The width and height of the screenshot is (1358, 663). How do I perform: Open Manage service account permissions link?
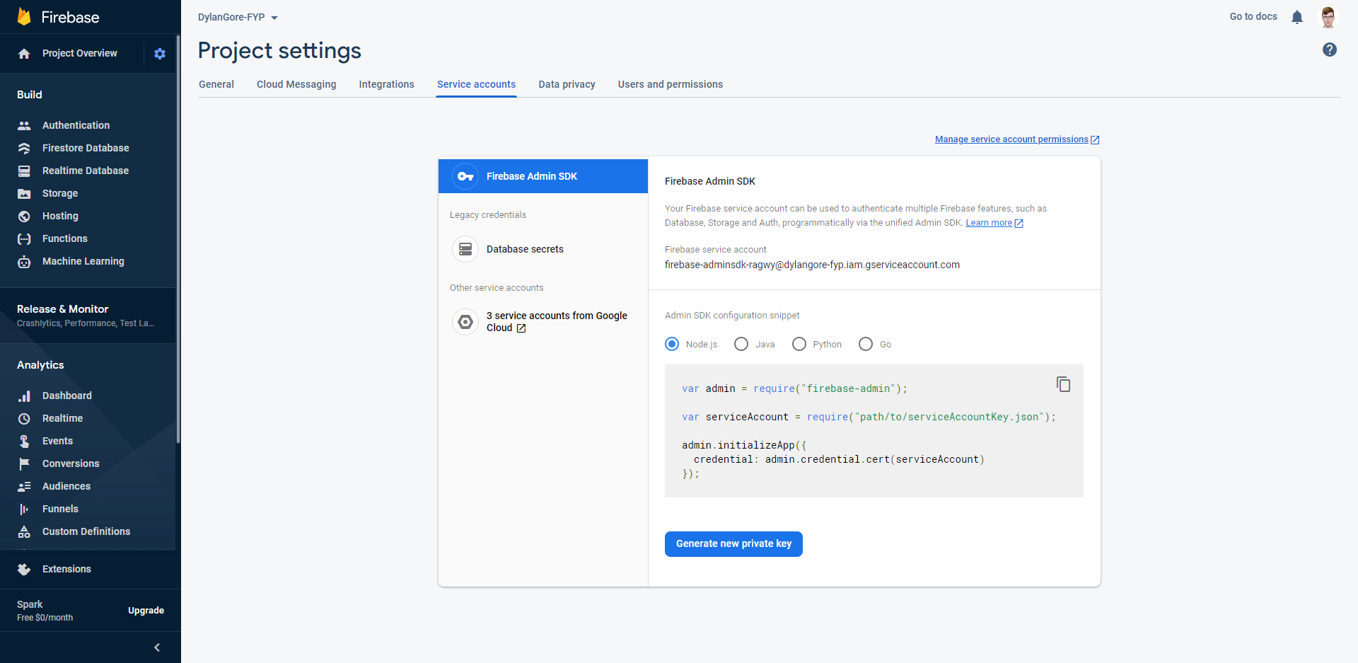1017,139
